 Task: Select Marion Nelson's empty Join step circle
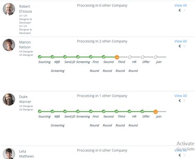pyautogui.click(x=156, y=57)
